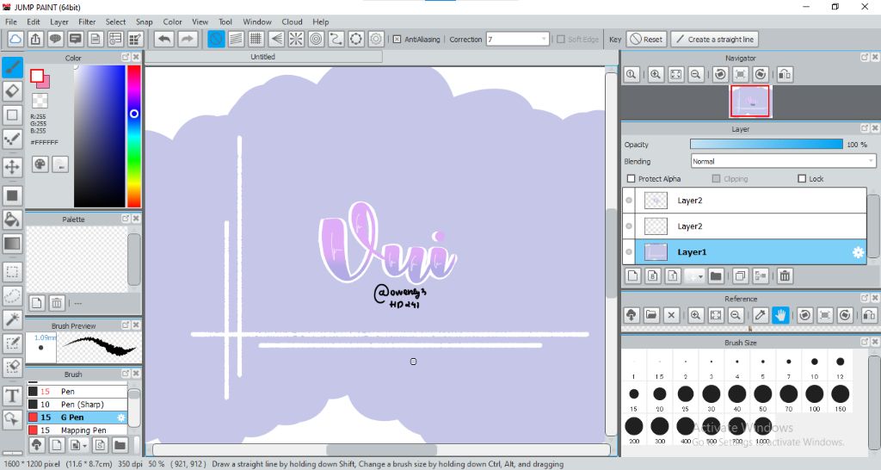Pick the Select Pen tool
The height and width of the screenshot is (470, 881).
pos(12,343)
